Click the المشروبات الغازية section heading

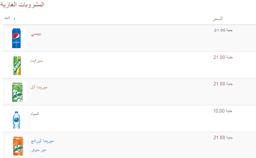[22, 5]
